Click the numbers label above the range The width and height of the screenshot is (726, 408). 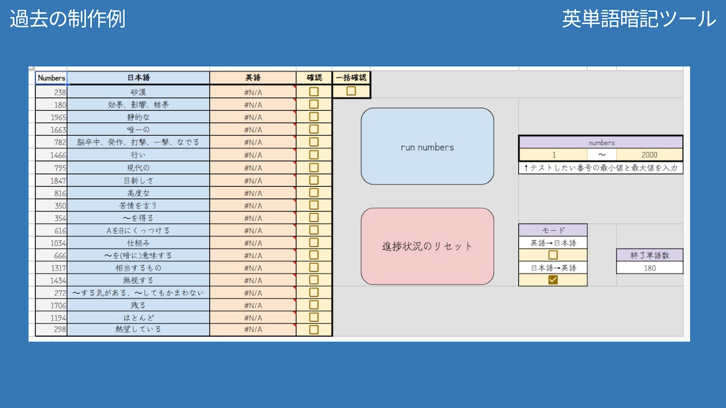tap(601, 143)
